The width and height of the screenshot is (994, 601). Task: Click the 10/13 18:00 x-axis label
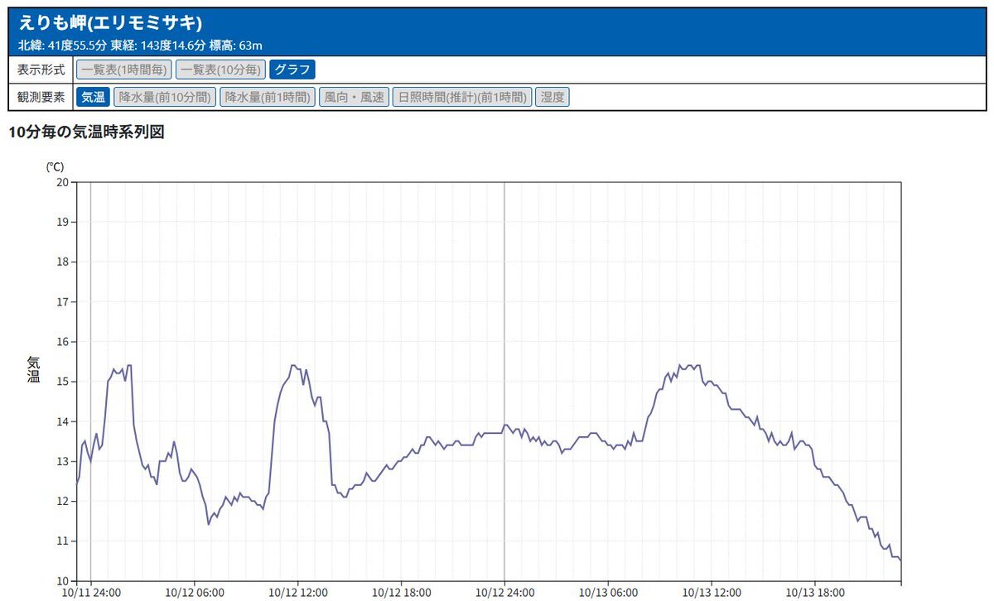[815, 592]
